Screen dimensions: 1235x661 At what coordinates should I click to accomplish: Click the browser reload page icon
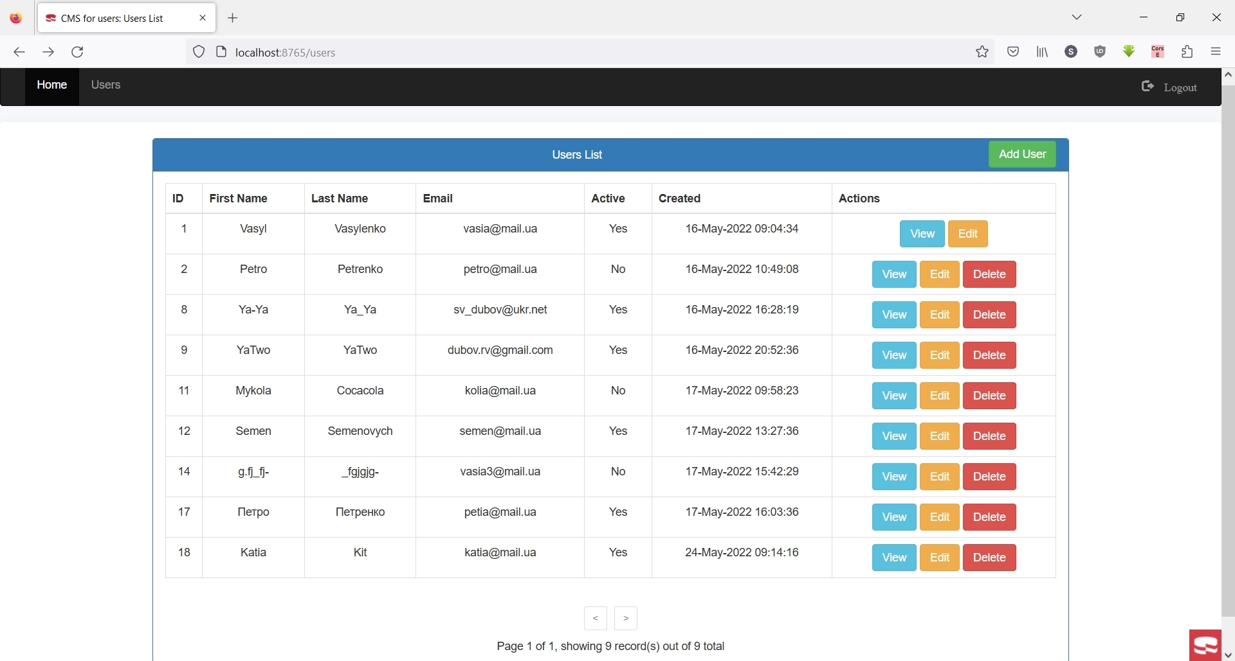click(78, 52)
